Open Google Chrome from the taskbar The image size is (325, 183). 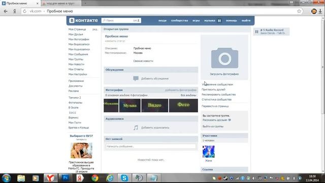coord(95,178)
